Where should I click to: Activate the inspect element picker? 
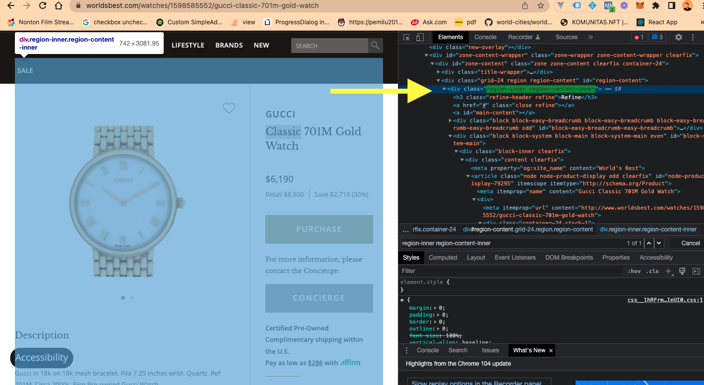pyautogui.click(x=407, y=37)
